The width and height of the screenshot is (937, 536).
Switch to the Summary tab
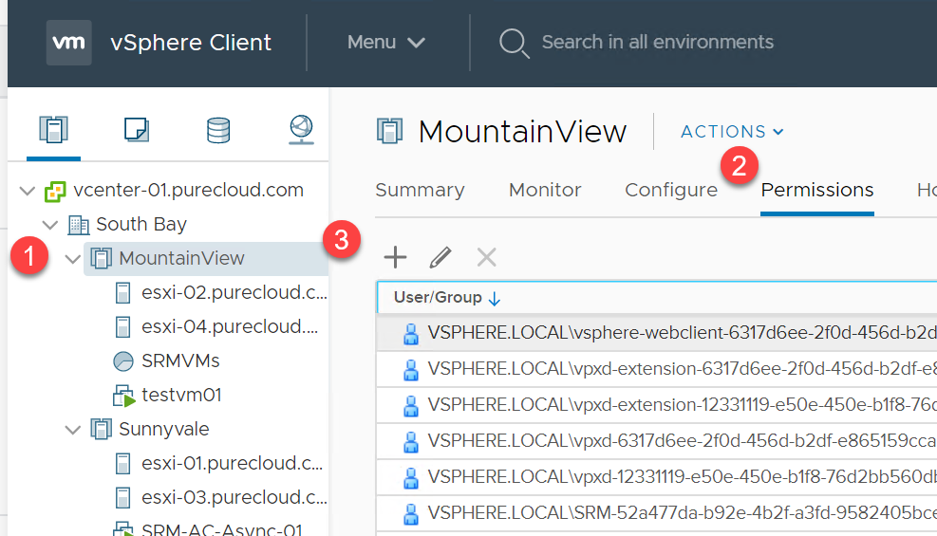coord(421,190)
